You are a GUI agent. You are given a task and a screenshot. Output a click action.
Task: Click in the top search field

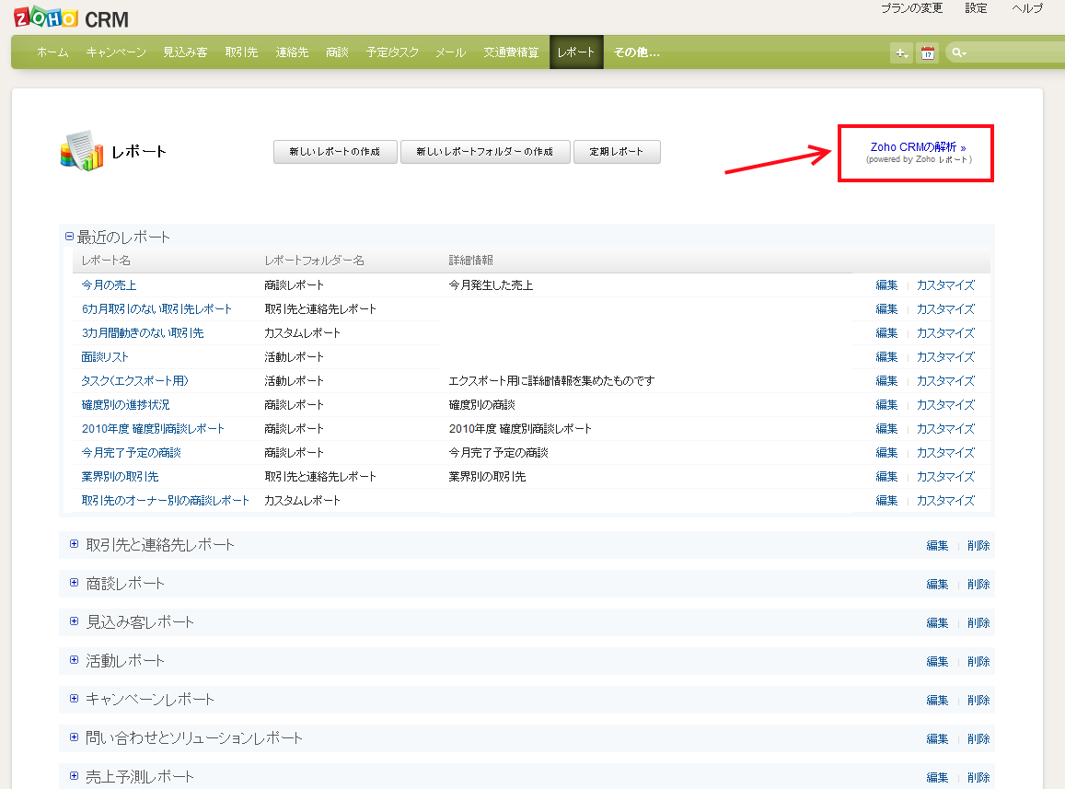[1013, 52]
